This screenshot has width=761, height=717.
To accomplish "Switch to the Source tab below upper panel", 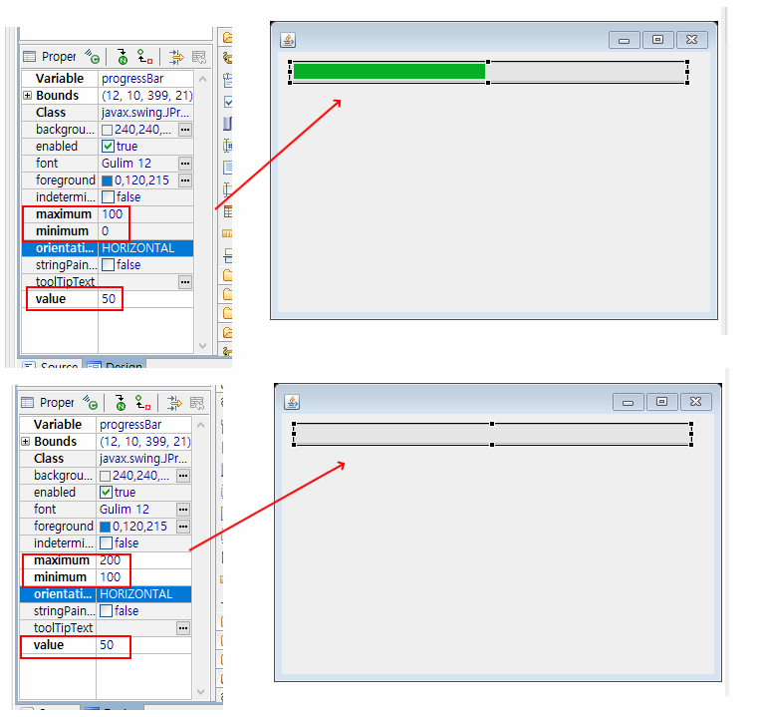I will pyautogui.click(x=51, y=364).
